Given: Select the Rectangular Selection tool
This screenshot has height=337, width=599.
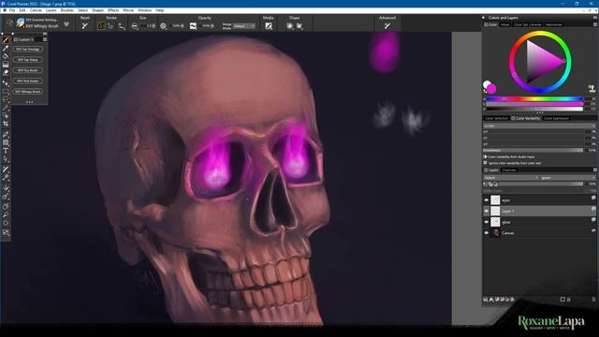Looking at the screenshot, I should coord(6,92).
